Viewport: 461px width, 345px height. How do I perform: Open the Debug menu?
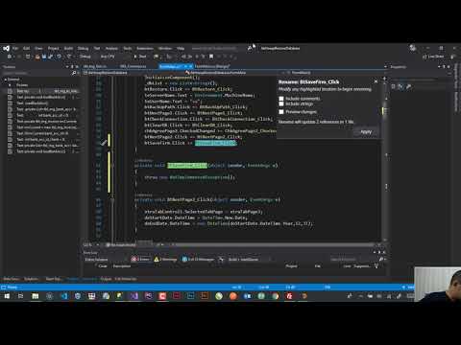[83, 48]
